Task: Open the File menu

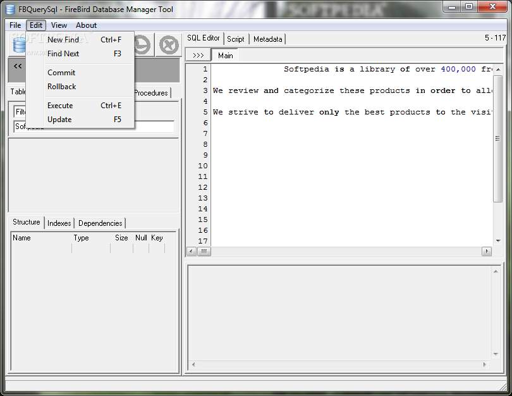Action: pyautogui.click(x=15, y=25)
